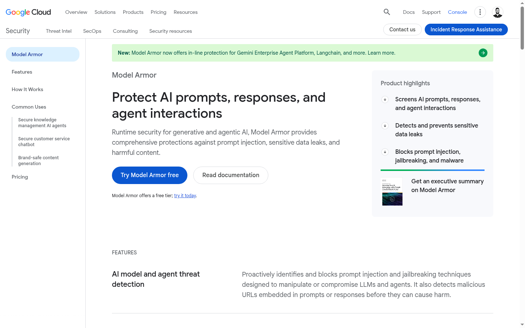
Task: Open the Solutions menu
Action: point(105,12)
